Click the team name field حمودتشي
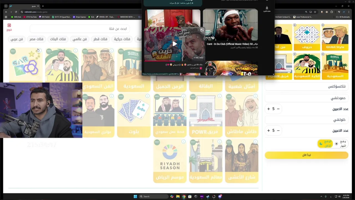The width and height of the screenshot is (355, 200). point(306,98)
